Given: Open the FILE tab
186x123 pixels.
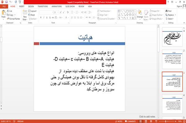Looking at the screenshot, I should (x=4, y=6).
